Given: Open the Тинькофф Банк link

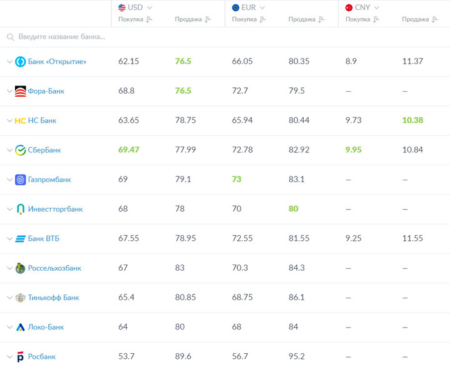Looking at the screenshot, I should pyautogui.click(x=53, y=298).
